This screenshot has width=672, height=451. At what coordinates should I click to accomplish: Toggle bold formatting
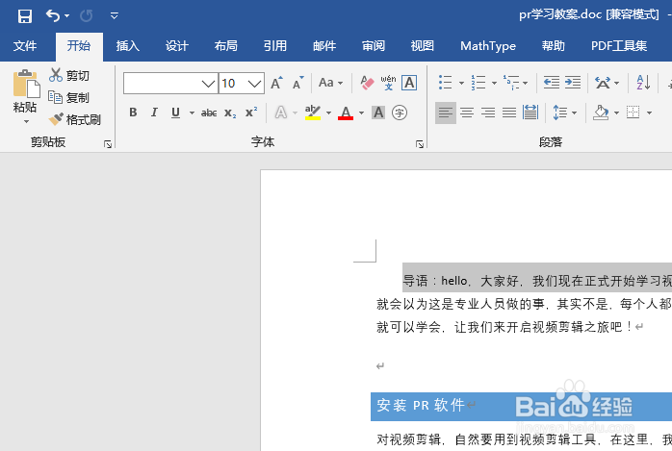[133, 113]
